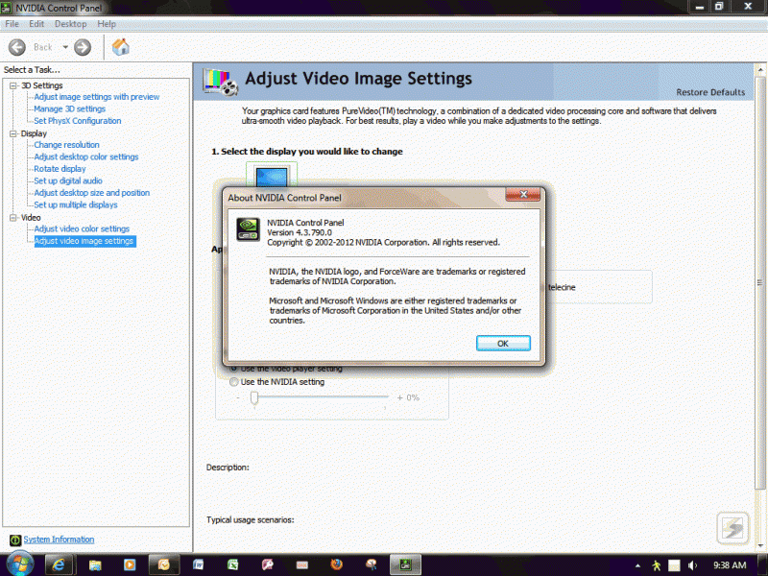Viewport: 768px width, 576px height.
Task: Open the File menu
Action: [12, 23]
